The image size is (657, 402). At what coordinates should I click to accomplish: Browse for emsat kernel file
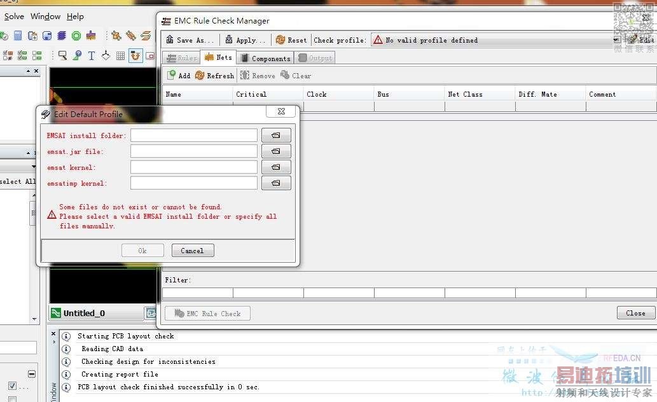(275, 167)
